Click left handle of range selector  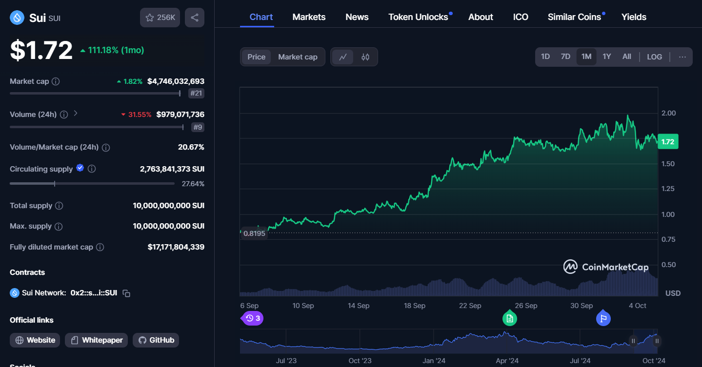pyautogui.click(x=633, y=341)
